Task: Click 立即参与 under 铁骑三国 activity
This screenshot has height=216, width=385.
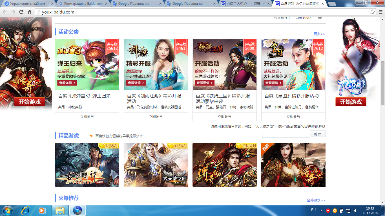Action: coord(225,116)
